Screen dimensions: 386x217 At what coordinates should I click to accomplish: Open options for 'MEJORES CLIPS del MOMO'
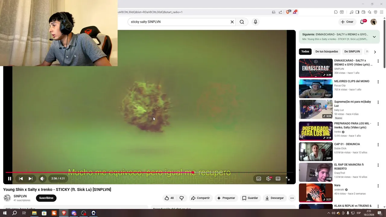click(378, 82)
